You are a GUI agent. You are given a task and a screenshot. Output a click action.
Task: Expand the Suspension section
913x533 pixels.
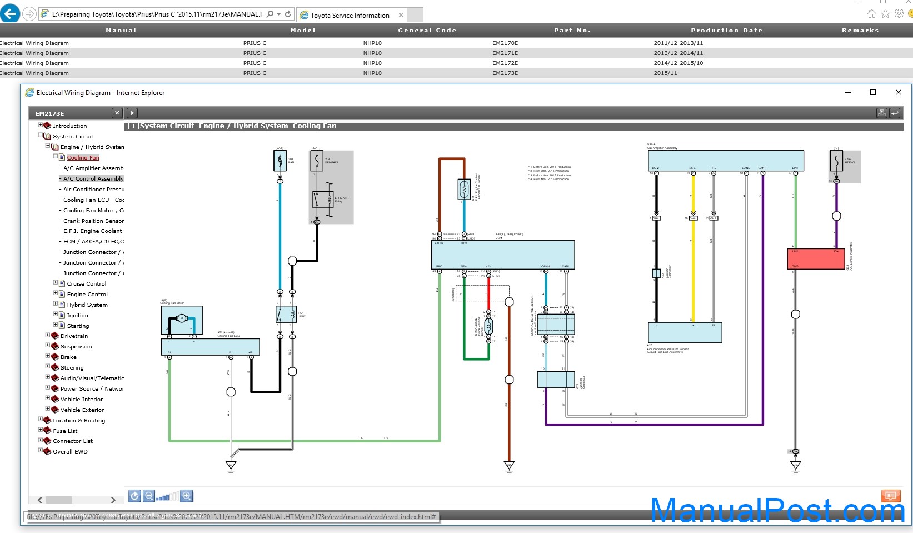click(x=48, y=345)
